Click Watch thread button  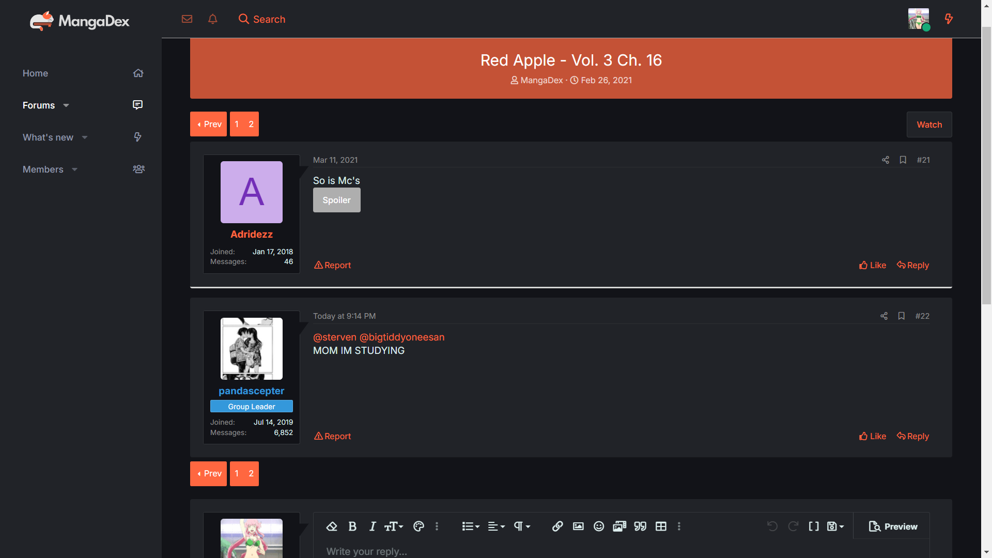coord(929,125)
